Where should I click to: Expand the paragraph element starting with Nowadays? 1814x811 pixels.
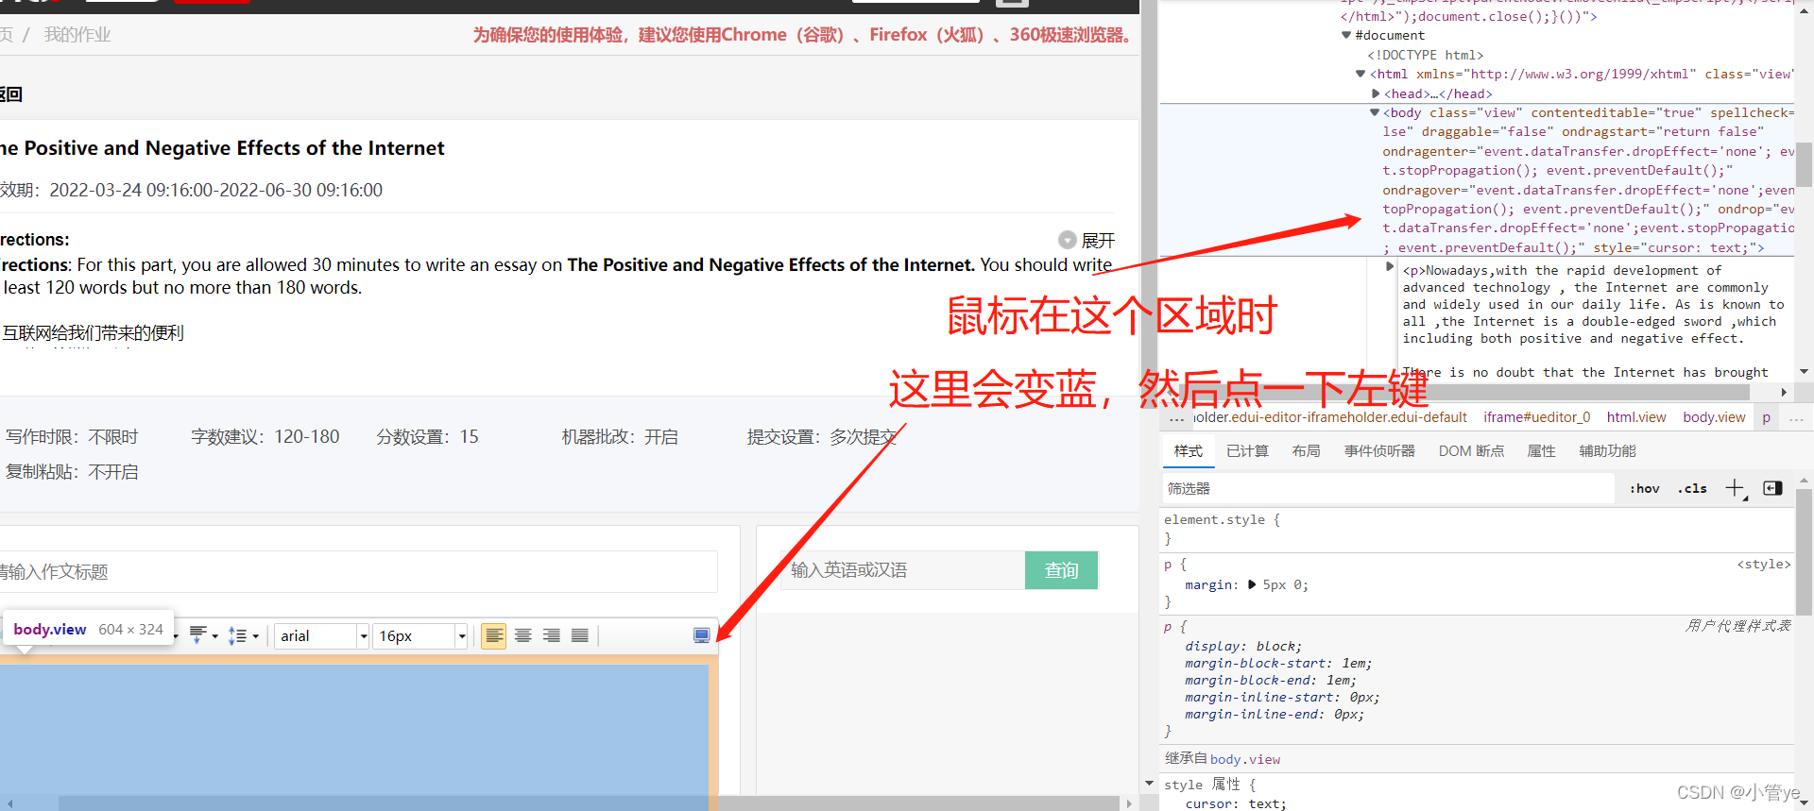1390,266
